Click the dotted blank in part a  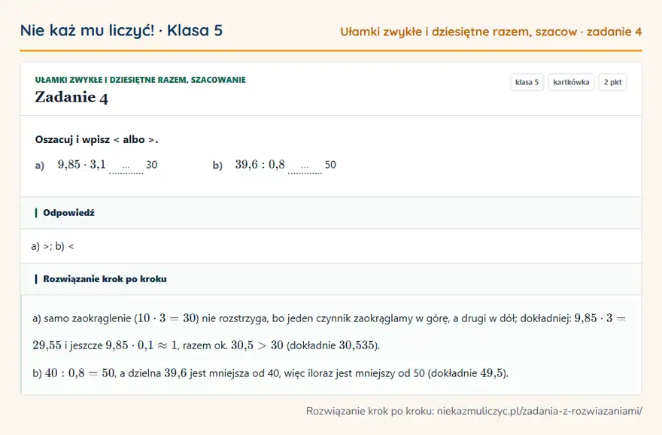[126, 167]
